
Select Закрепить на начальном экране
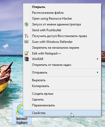[56, 48]
